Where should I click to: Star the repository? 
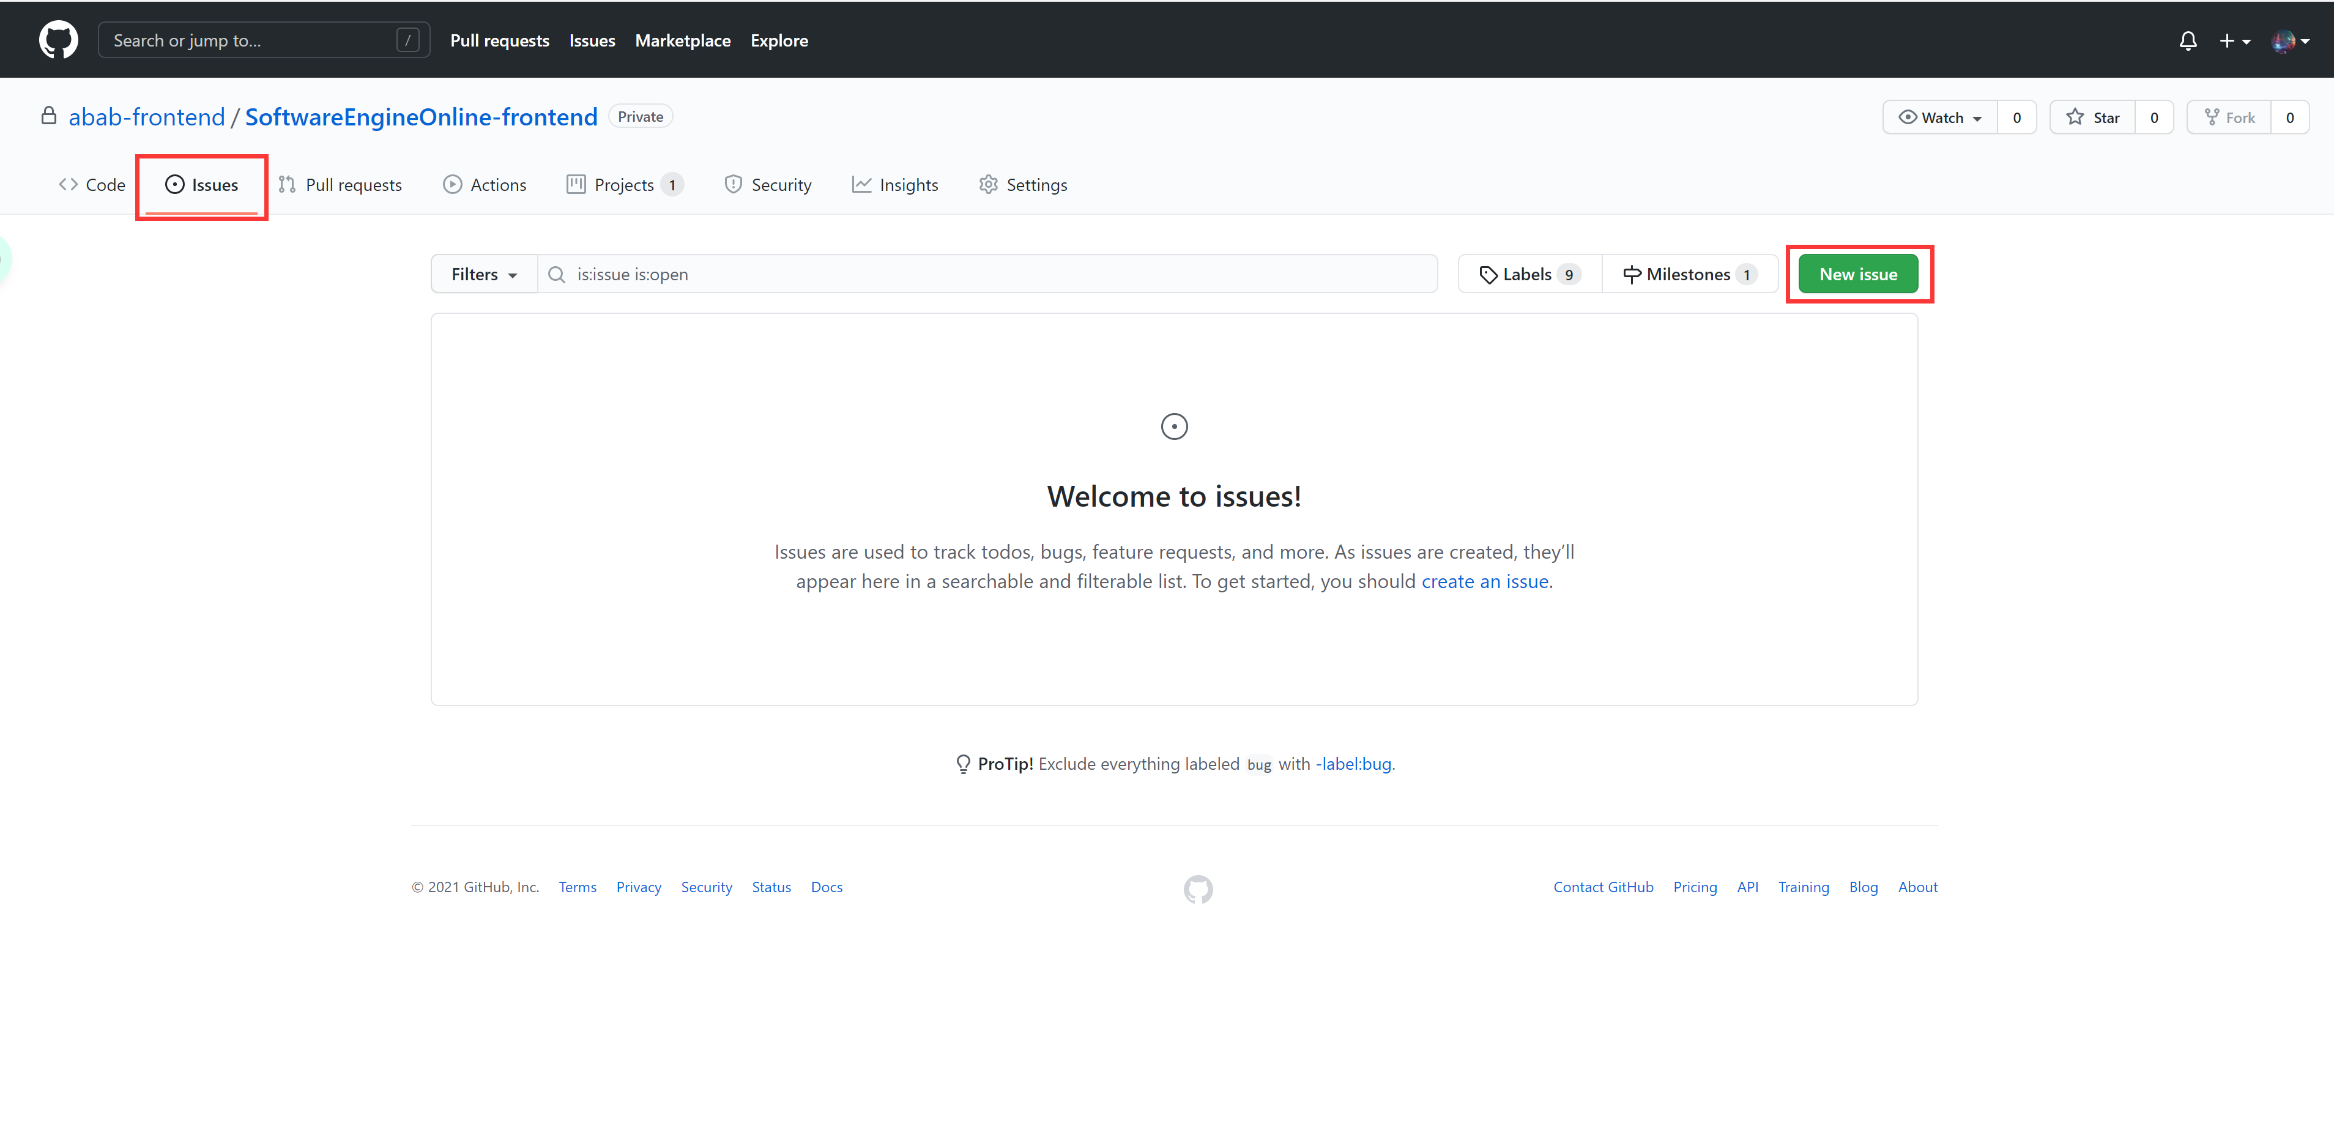pos(2093,117)
